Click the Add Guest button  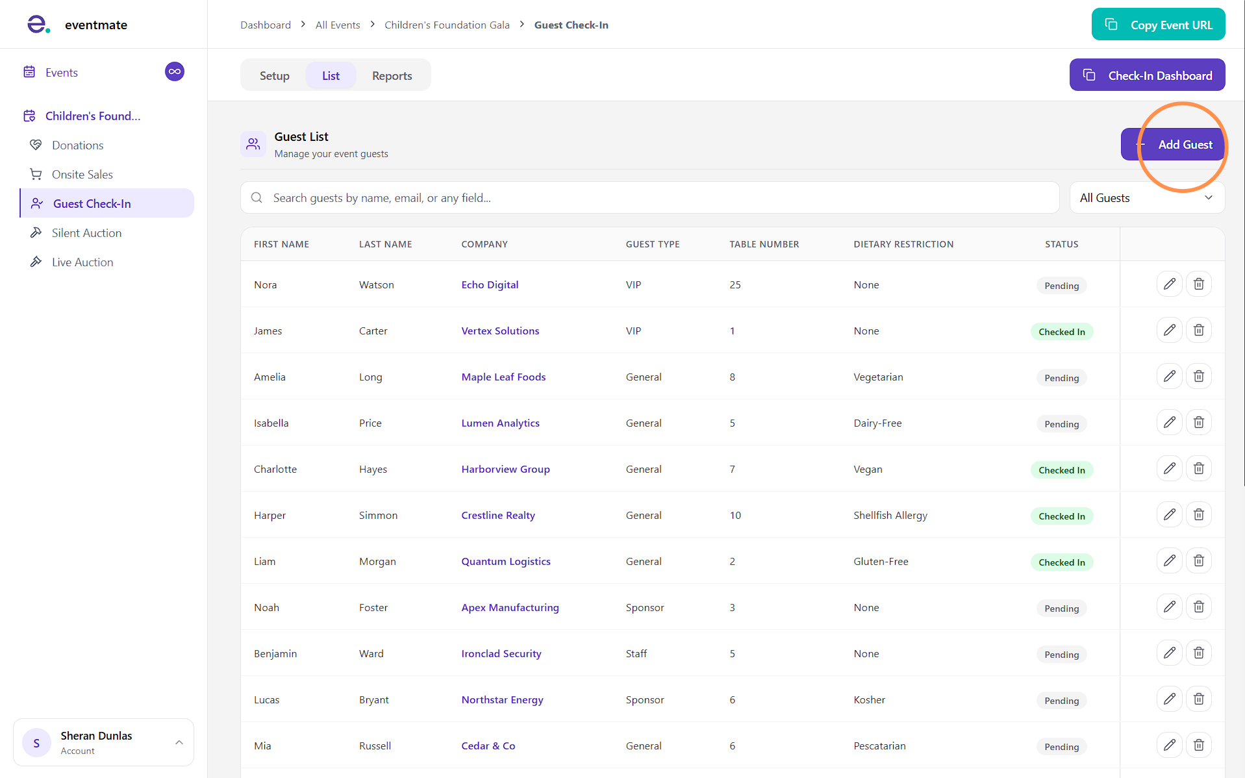click(x=1173, y=144)
